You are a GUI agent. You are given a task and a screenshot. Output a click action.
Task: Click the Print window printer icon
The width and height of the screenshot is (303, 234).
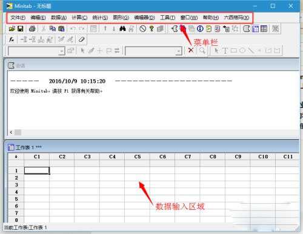pyautogui.click(x=32, y=28)
